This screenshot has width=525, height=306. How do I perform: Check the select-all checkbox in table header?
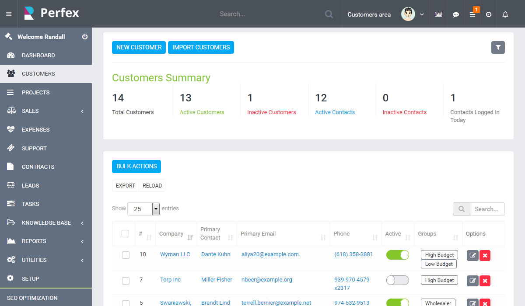tap(126, 234)
